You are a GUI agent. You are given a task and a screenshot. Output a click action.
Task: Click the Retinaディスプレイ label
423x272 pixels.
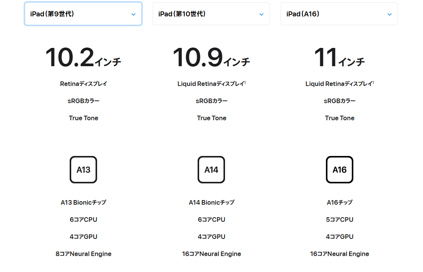(x=83, y=84)
